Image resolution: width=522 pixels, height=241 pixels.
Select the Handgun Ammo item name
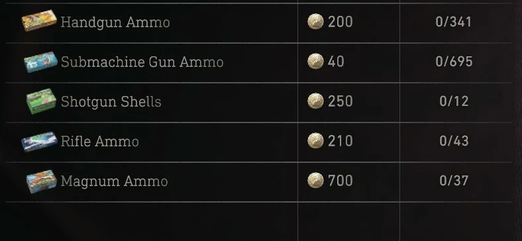pos(115,23)
